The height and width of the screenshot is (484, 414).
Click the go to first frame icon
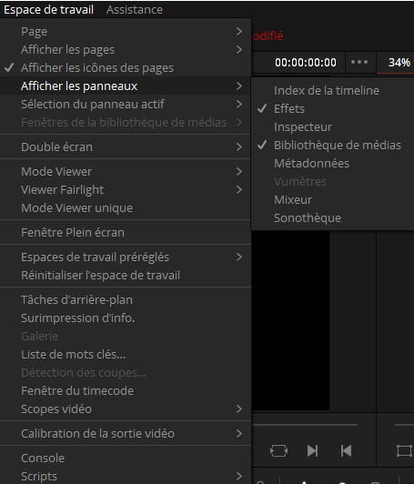tap(346, 450)
